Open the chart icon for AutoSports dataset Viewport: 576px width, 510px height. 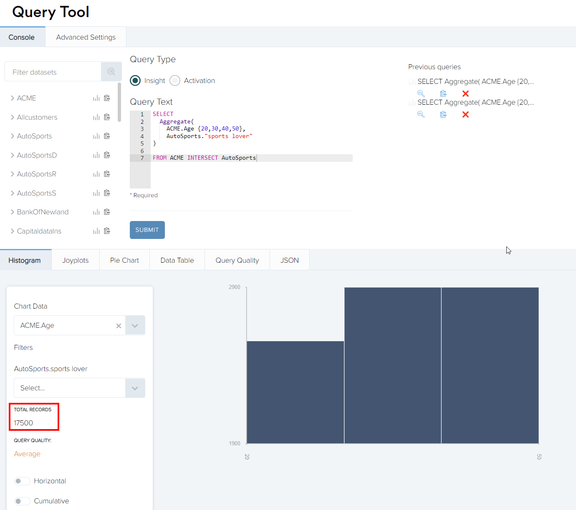pos(96,136)
